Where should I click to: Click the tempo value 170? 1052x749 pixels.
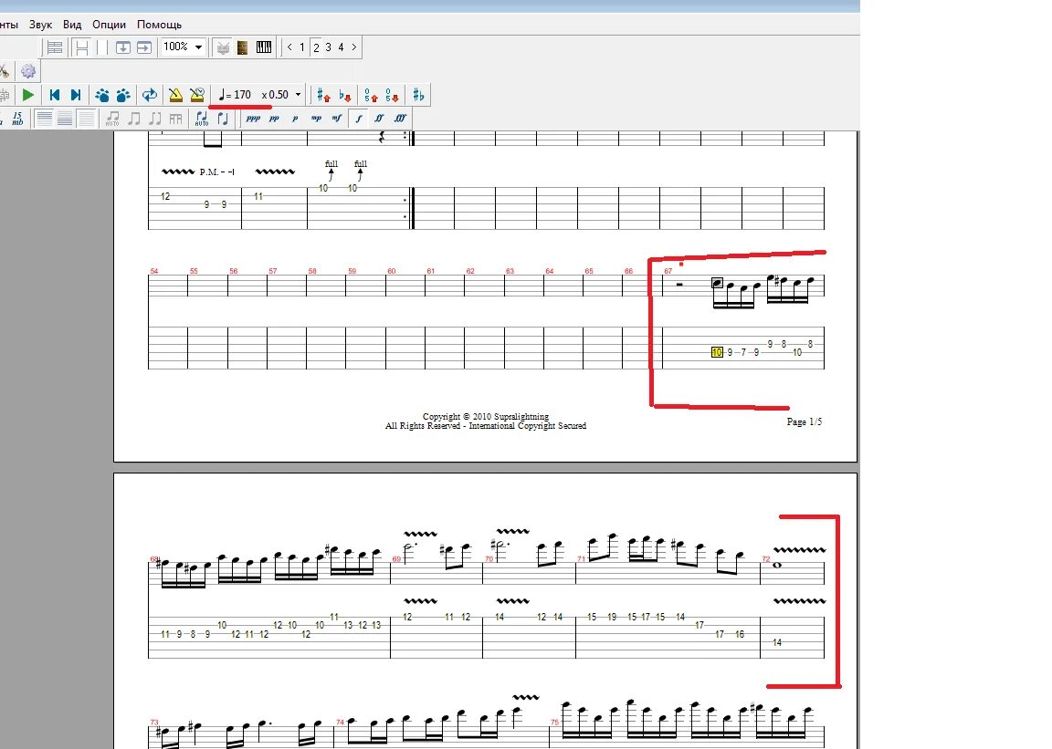pos(241,95)
